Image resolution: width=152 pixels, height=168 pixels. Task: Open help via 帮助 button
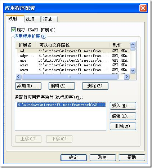click(x=132, y=158)
